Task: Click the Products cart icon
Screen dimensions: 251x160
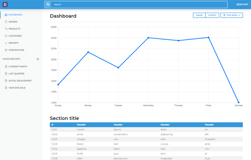Action: [x=6, y=29]
